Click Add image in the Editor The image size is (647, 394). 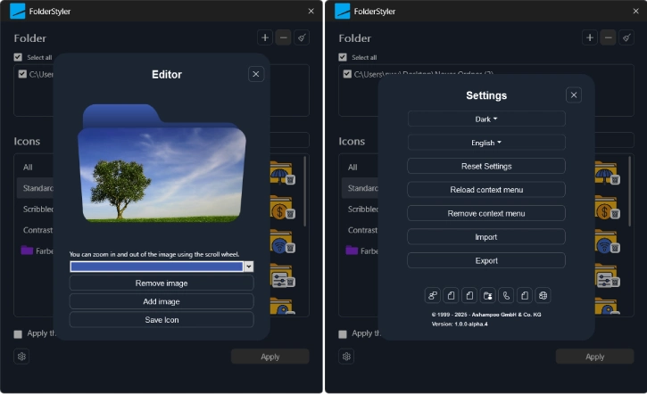[162, 301]
